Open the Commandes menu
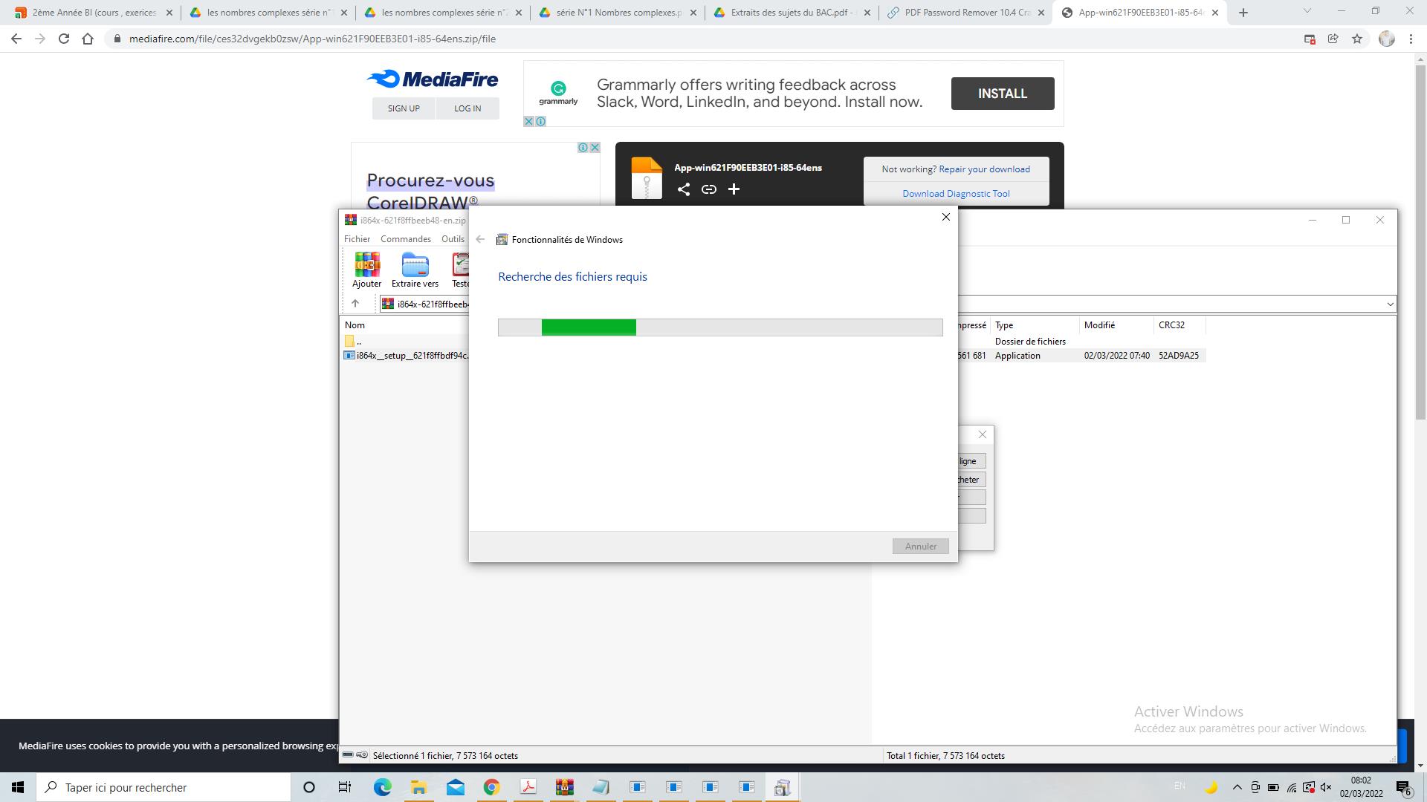 tap(405, 239)
